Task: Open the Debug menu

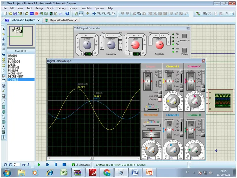Action: [x=61, y=8]
